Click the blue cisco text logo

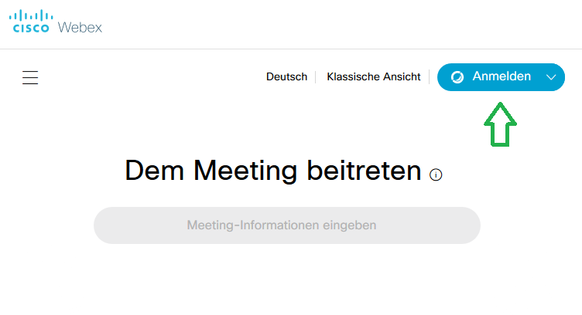click(31, 28)
